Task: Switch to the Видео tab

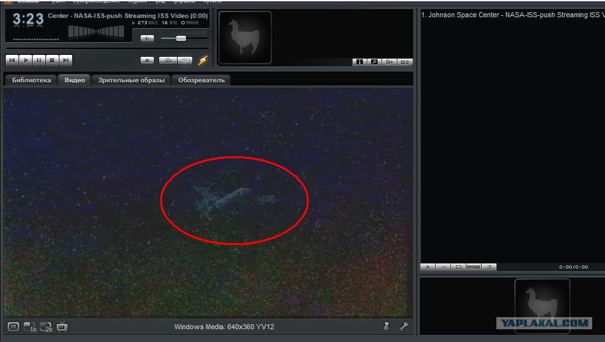Action: click(x=75, y=80)
